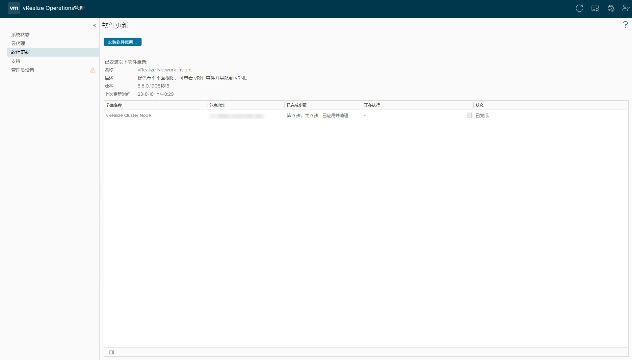Click the vm logo
Image resolution: width=632 pixels, height=360 pixels.
point(14,8)
